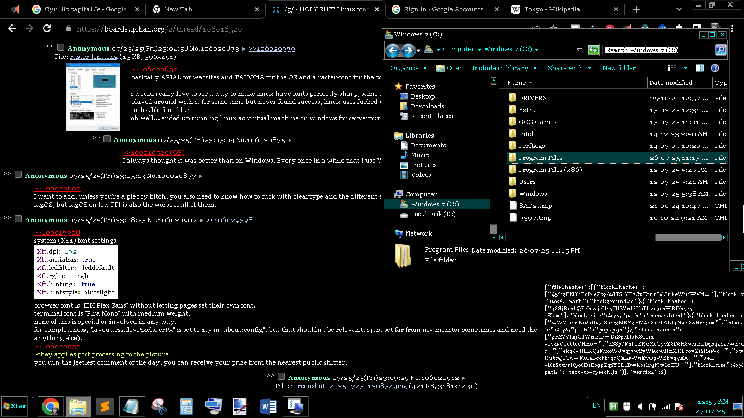Expand the arrow after Computer in address bar
The height and width of the screenshot is (418, 744).
(479, 50)
